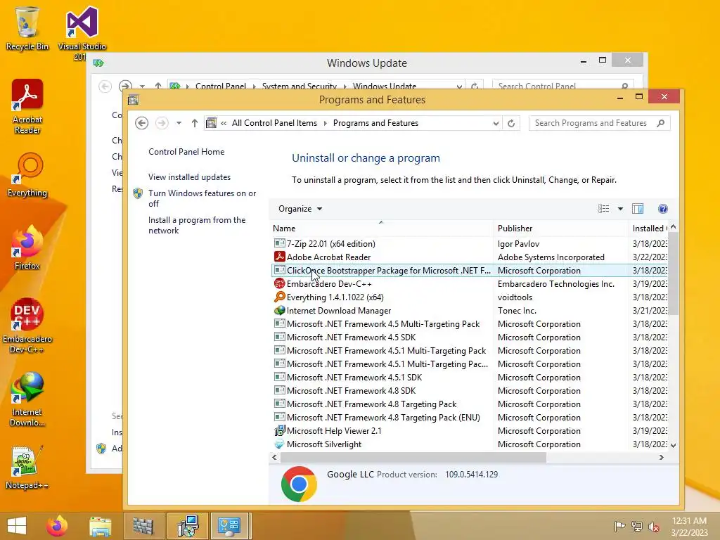Select Everything 1.4.1.1022 (x64) row
This screenshot has height=540, width=720.
[x=470, y=297]
